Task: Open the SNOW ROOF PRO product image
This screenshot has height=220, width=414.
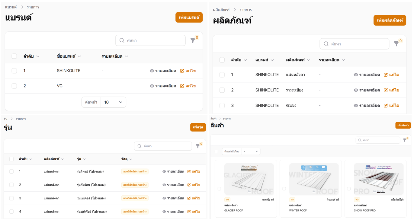Action: click(x=379, y=179)
